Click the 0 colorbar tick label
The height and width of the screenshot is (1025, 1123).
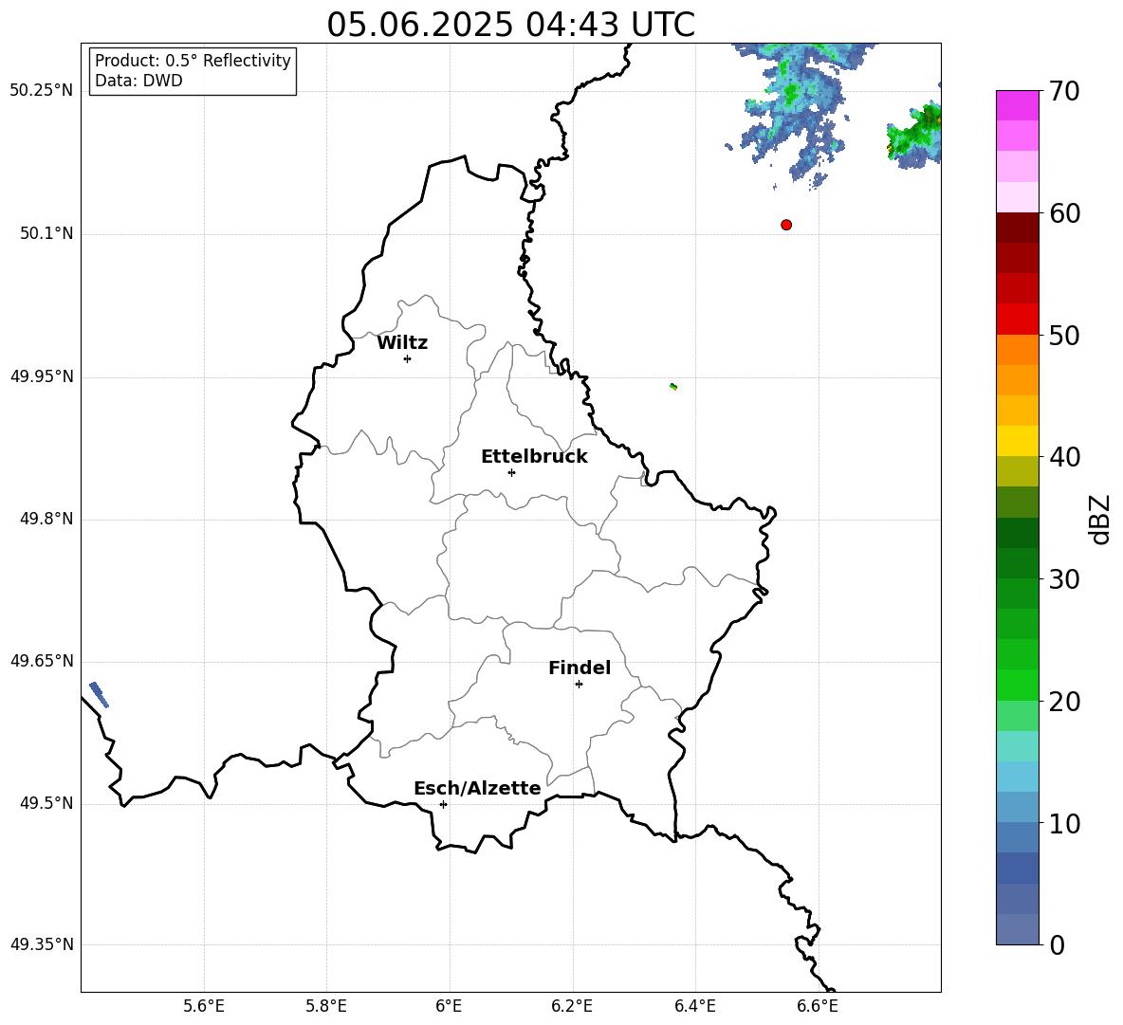[x=1057, y=945]
